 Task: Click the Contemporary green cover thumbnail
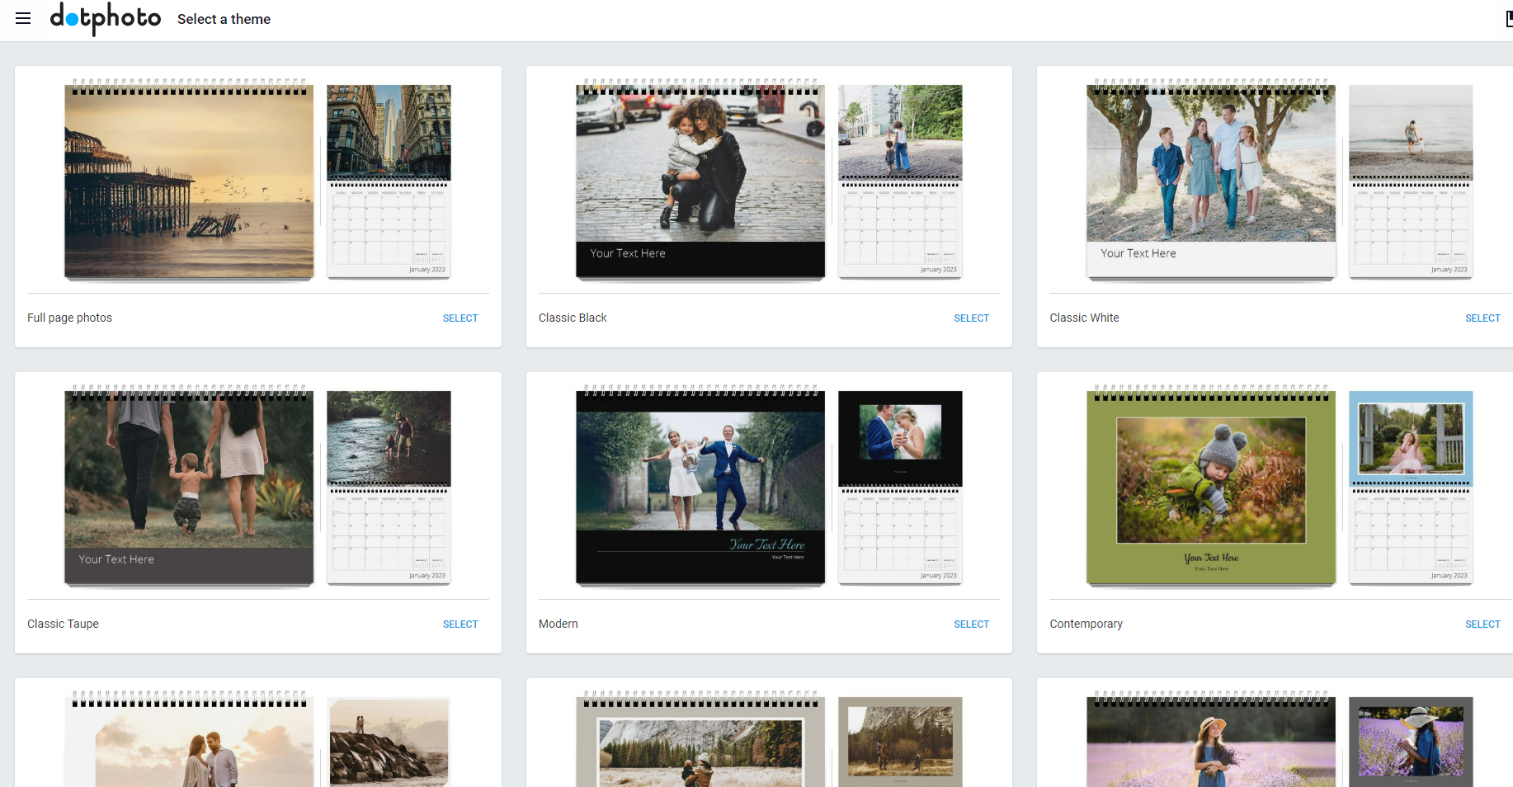(1211, 487)
